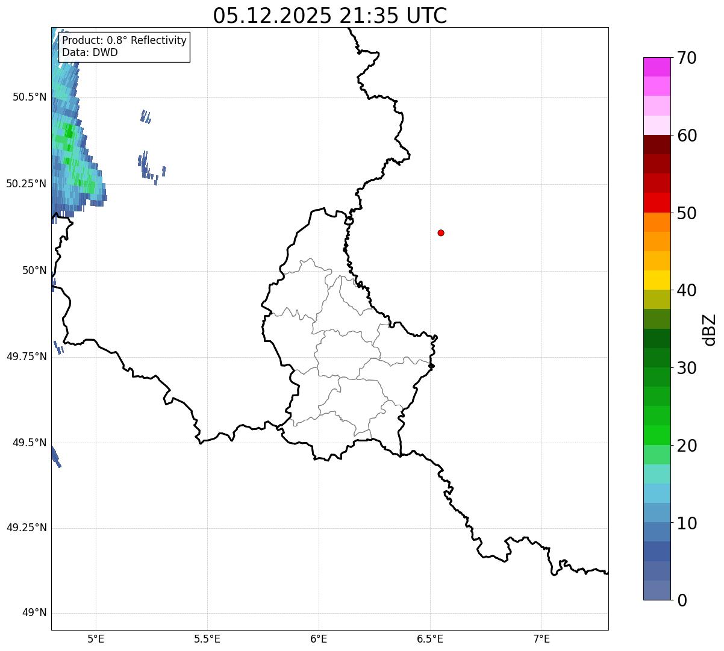Click the 50.25°N latitude label
Image resolution: width=724 pixels, height=651 pixels.
[26, 184]
